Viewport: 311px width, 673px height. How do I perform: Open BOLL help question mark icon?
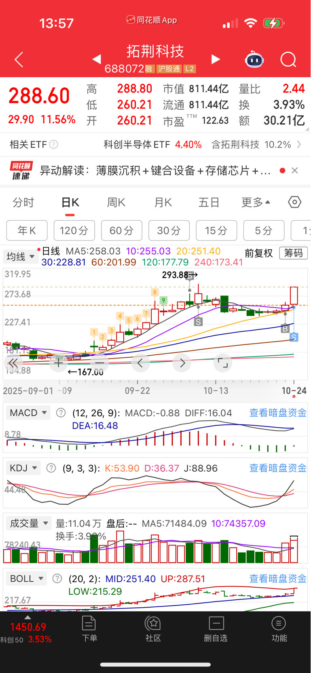(57, 578)
